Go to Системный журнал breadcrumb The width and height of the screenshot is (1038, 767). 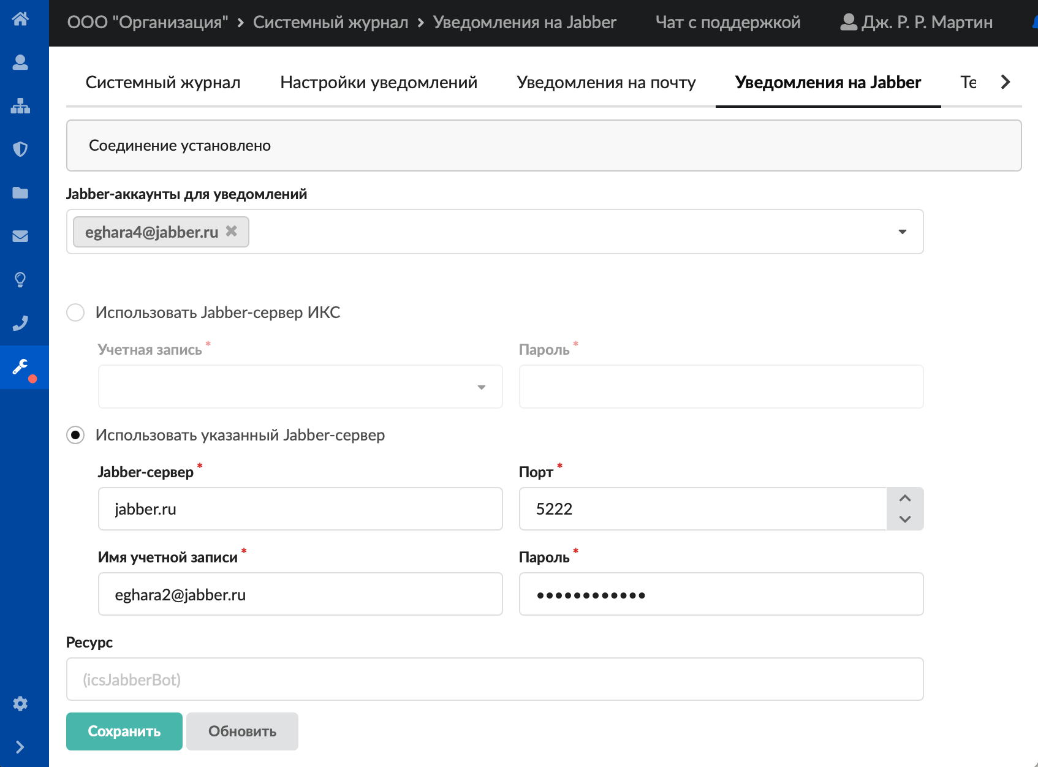[330, 22]
